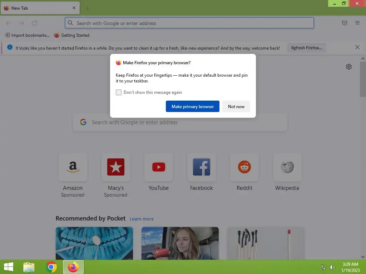The image size is (366, 274).
Task: Check Don't show this message again
Action: 119,92
